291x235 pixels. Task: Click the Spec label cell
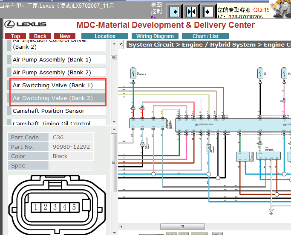(x=28, y=165)
